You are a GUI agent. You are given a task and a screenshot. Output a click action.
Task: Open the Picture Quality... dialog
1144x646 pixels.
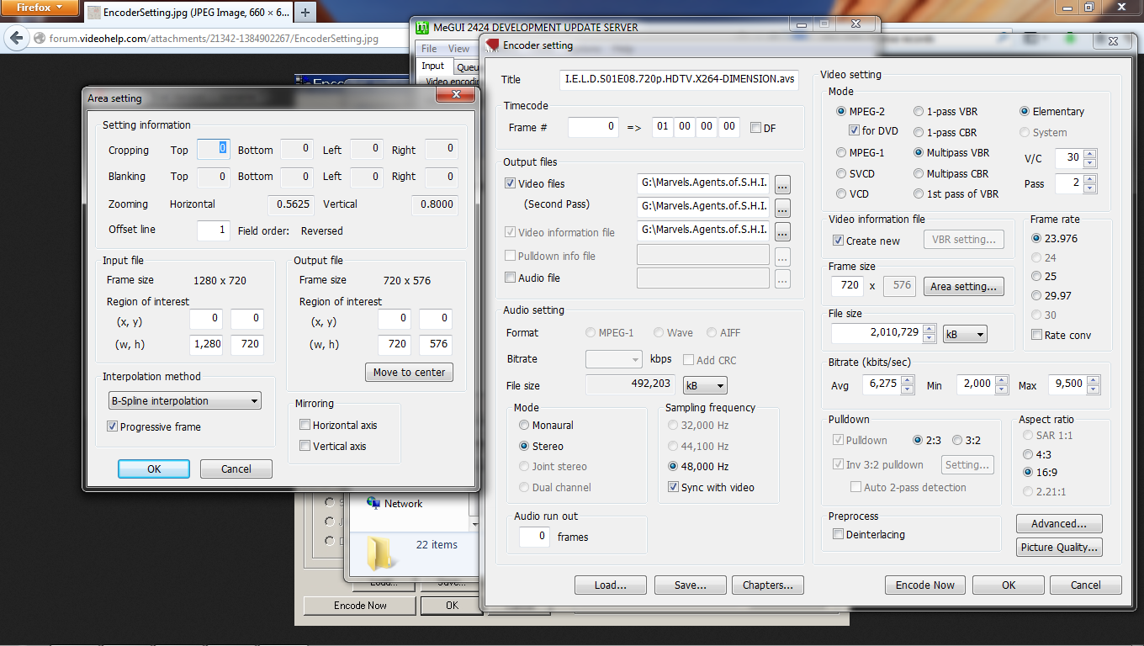click(x=1059, y=547)
